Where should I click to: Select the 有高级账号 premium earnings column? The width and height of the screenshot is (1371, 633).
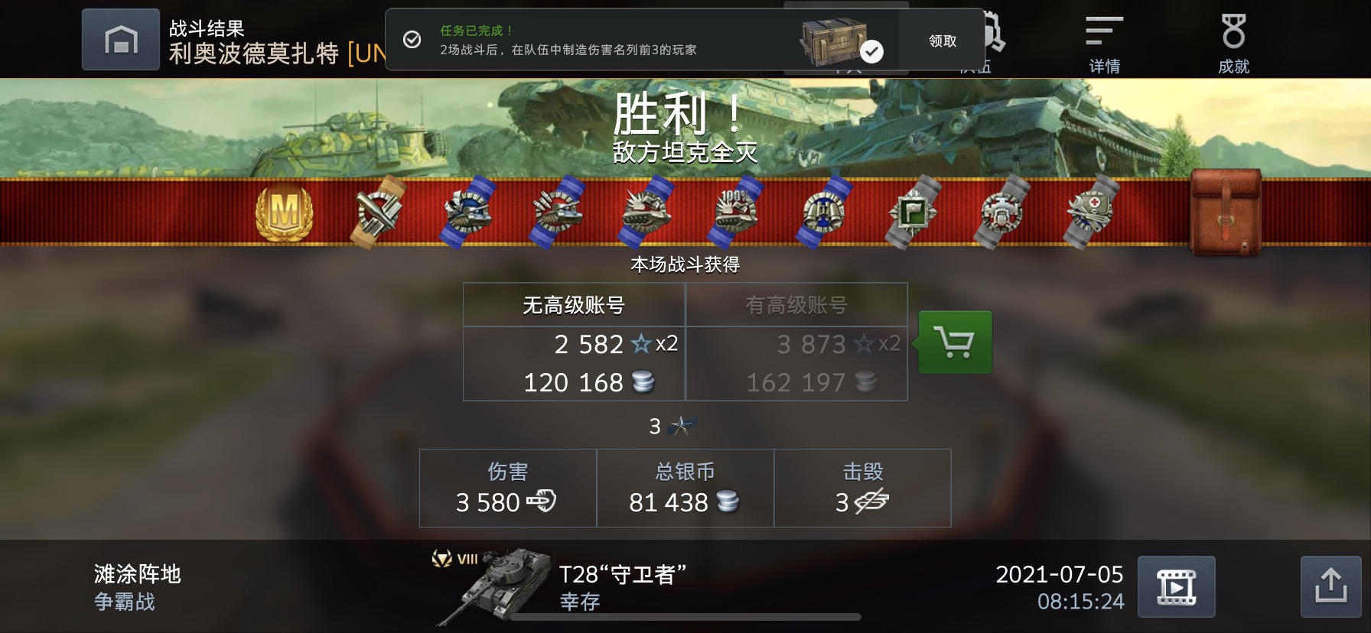796,342
